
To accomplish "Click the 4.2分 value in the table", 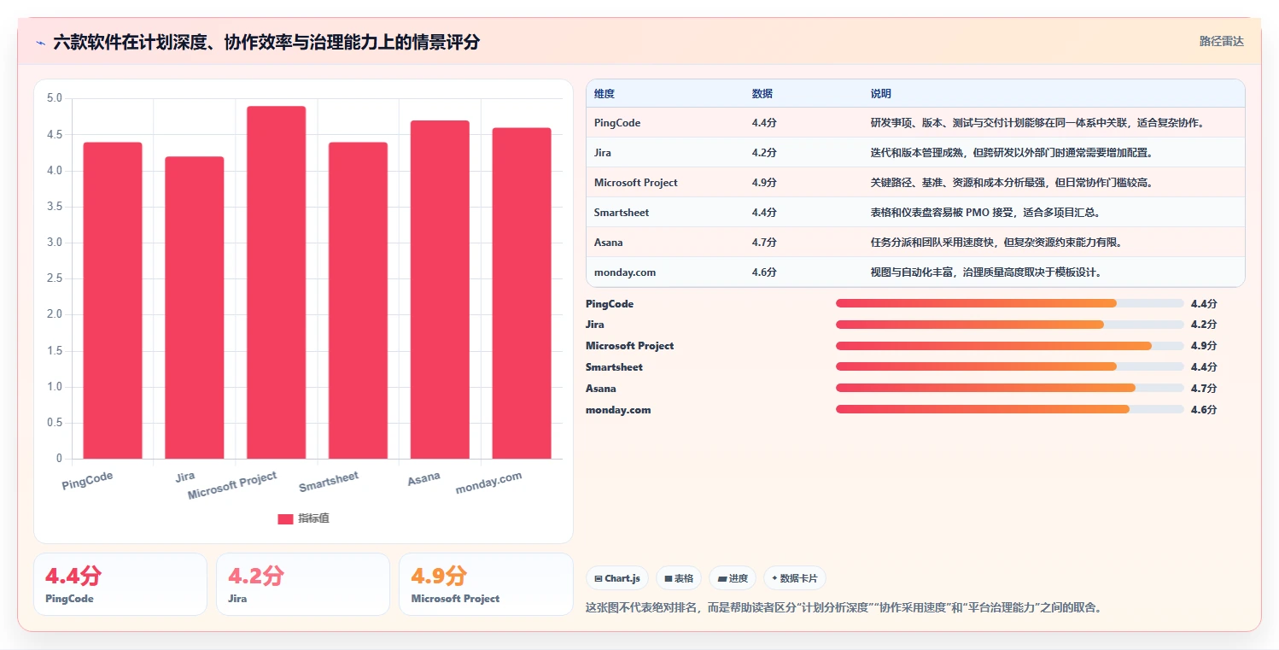I will tap(764, 153).
